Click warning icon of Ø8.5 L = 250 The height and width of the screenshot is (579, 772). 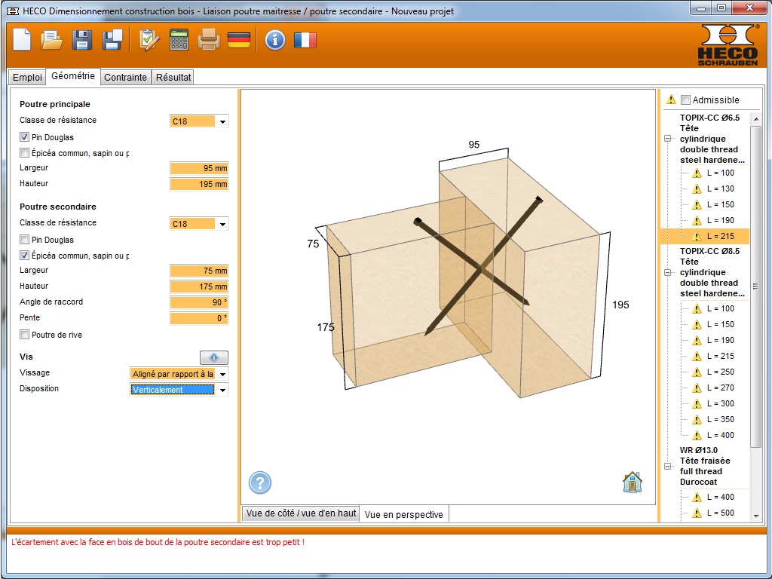(x=697, y=372)
